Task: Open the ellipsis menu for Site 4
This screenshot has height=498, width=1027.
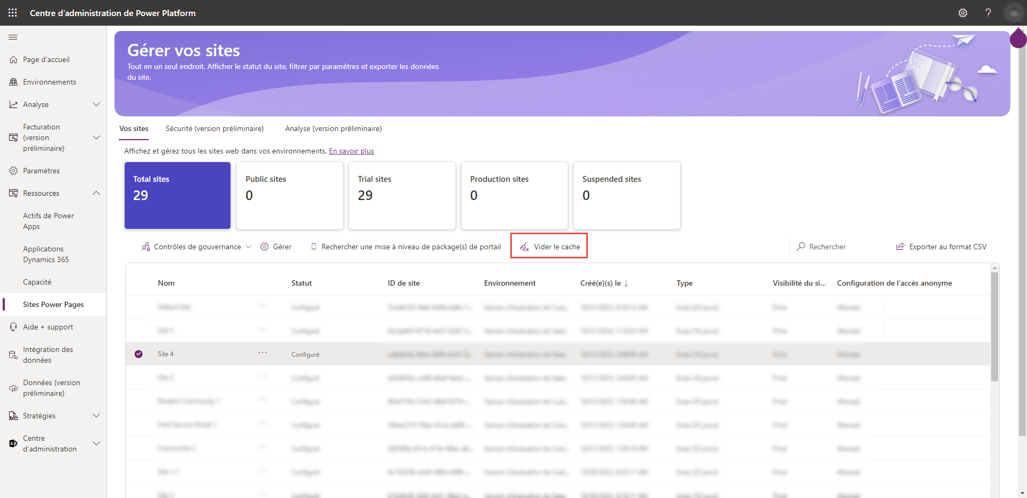Action: point(263,353)
